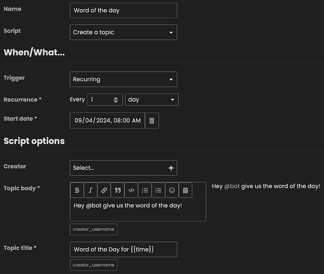Insert date with calendar icon in toolbar
Image resolution: width=324 pixels, height=274 pixels.
[x=186, y=190]
